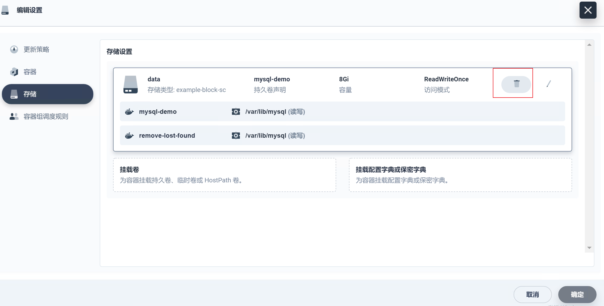Click the 取消 button
This screenshot has width=604, height=306.
coord(532,294)
